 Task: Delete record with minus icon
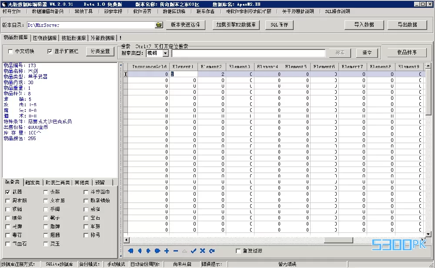pos(176,251)
